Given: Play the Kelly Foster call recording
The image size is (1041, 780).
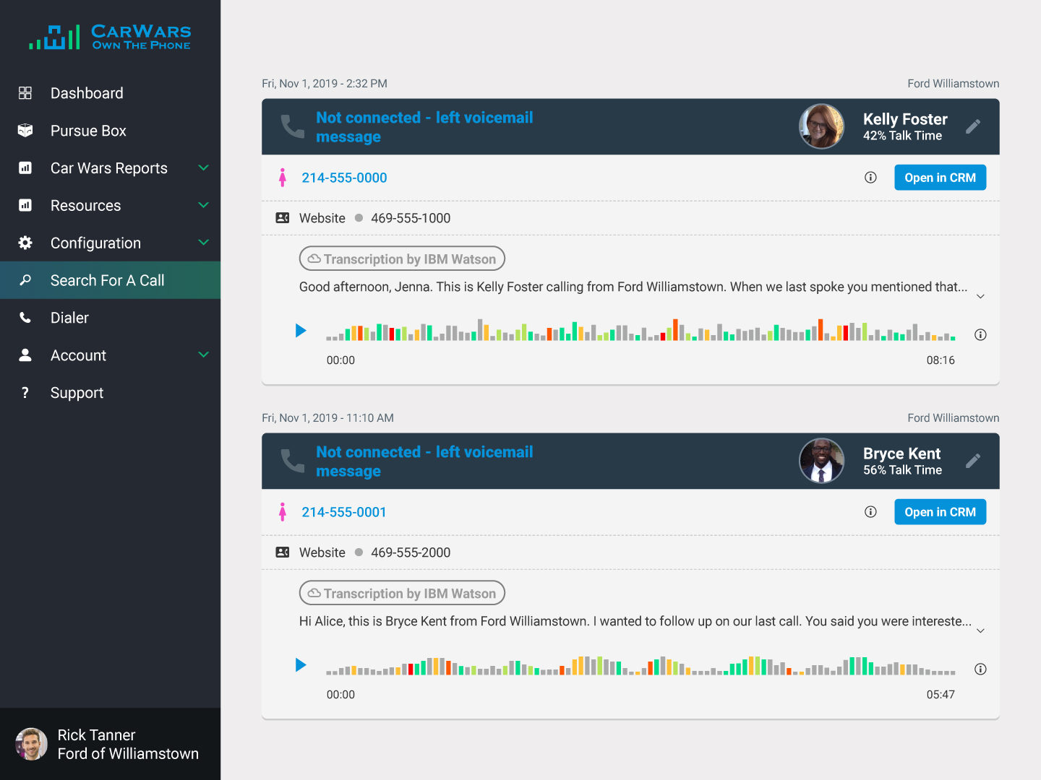Looking at the screenshot, I should [301, 331].
